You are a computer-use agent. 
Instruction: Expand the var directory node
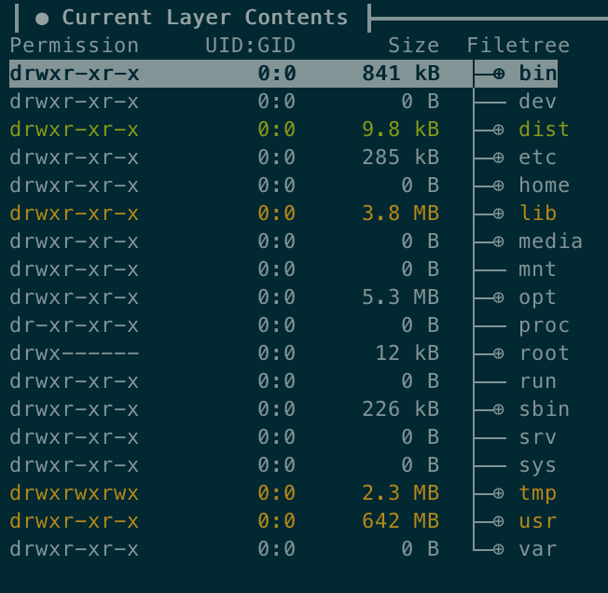point(499,549)
